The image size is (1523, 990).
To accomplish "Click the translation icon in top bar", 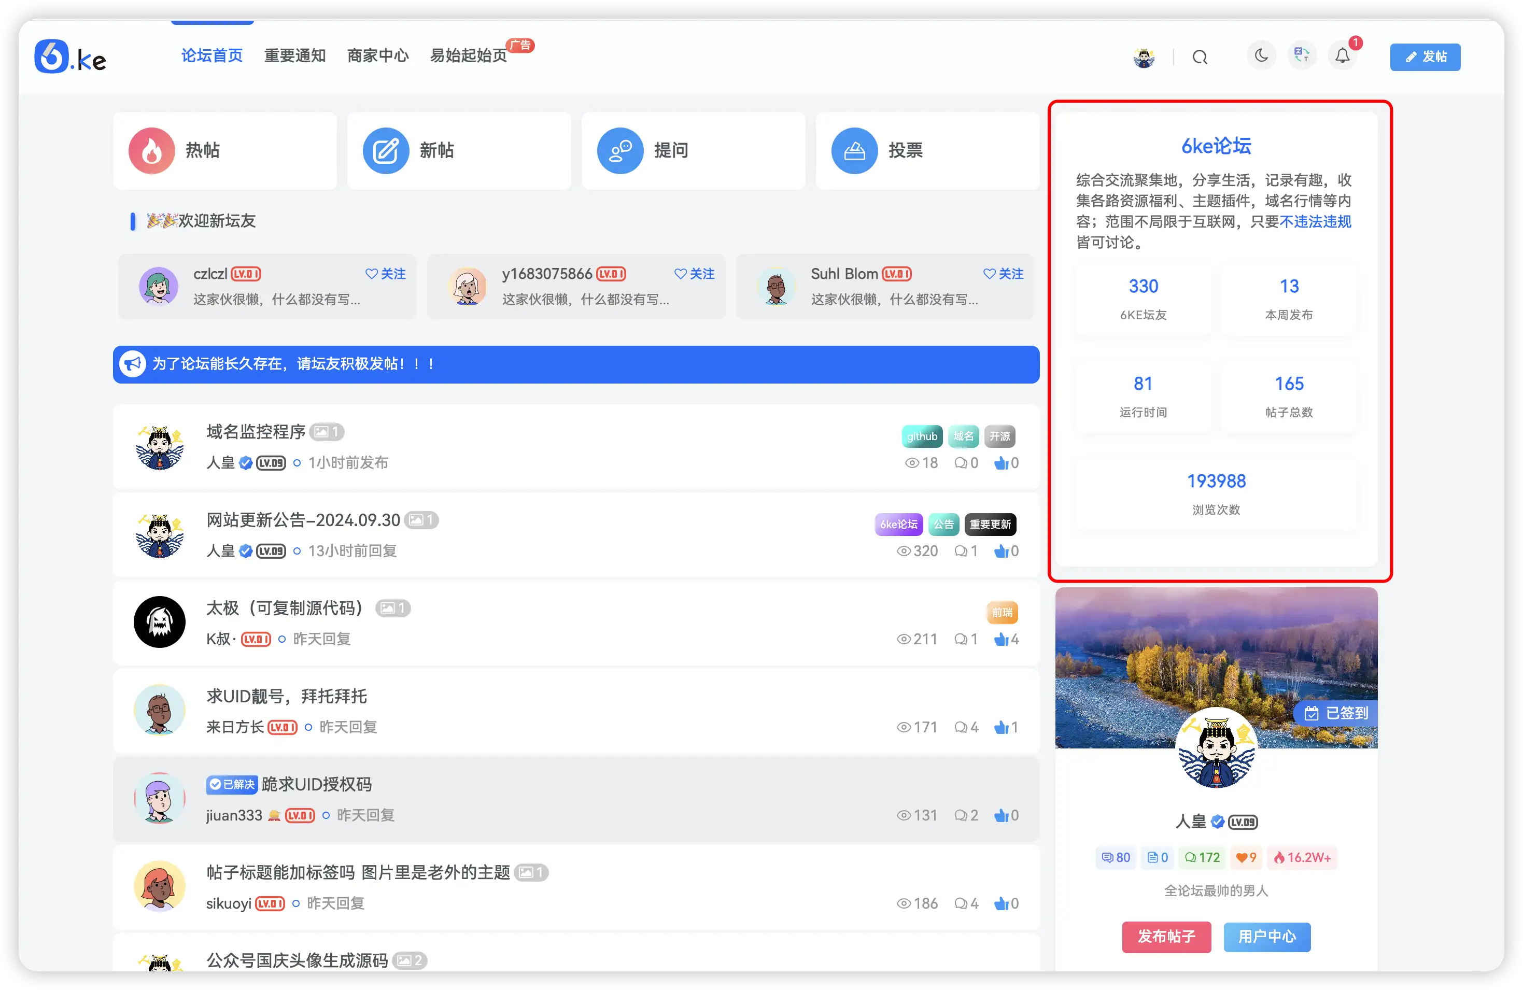I will coord(1302,55).
